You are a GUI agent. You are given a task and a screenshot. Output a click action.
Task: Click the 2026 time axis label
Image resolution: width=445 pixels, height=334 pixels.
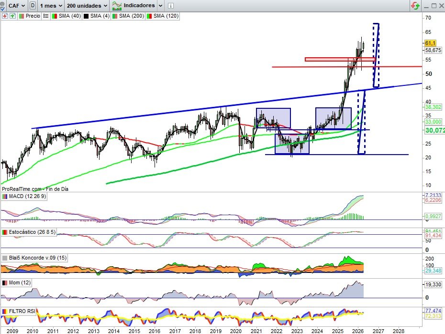[x=357, y=331]
